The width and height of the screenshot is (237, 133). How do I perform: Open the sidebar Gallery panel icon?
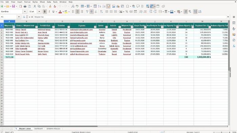[234, 34]
